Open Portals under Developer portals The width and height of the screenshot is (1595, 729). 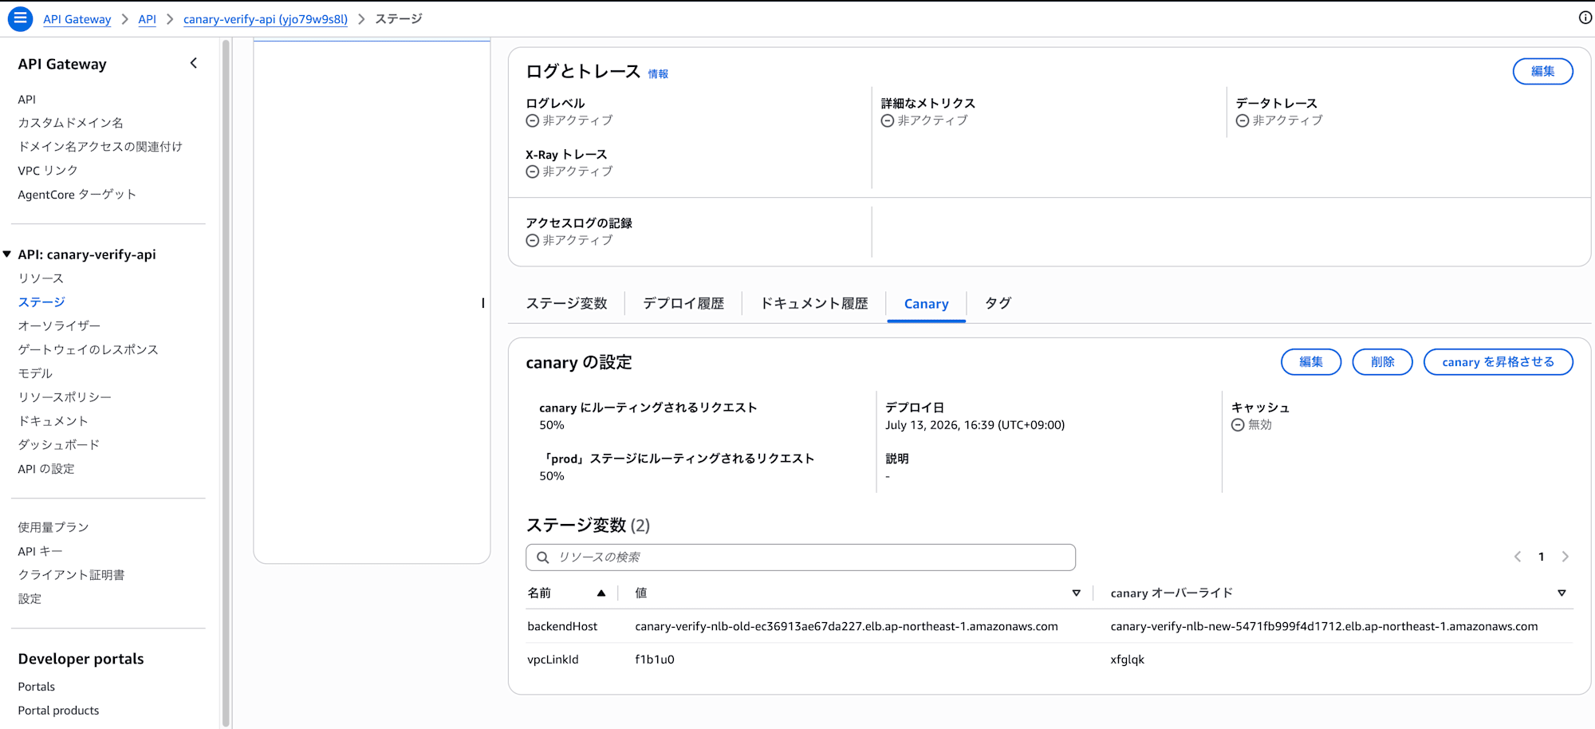coord(37,687)
